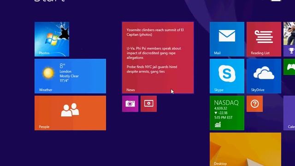Open the Desktop tile

point(245,149)
